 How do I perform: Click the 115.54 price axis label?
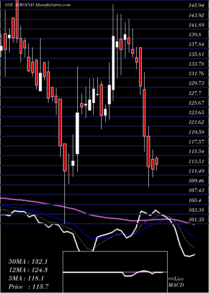point(196,152)
